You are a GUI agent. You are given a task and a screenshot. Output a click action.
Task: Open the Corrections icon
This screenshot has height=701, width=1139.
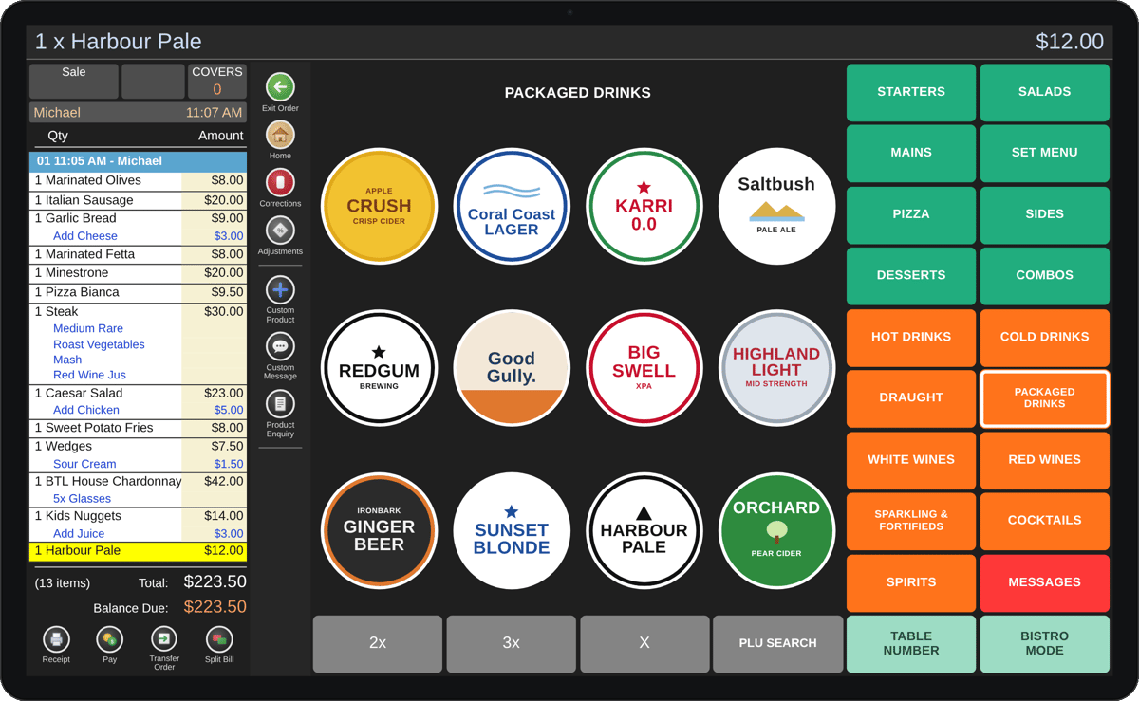tap(280, 182)
